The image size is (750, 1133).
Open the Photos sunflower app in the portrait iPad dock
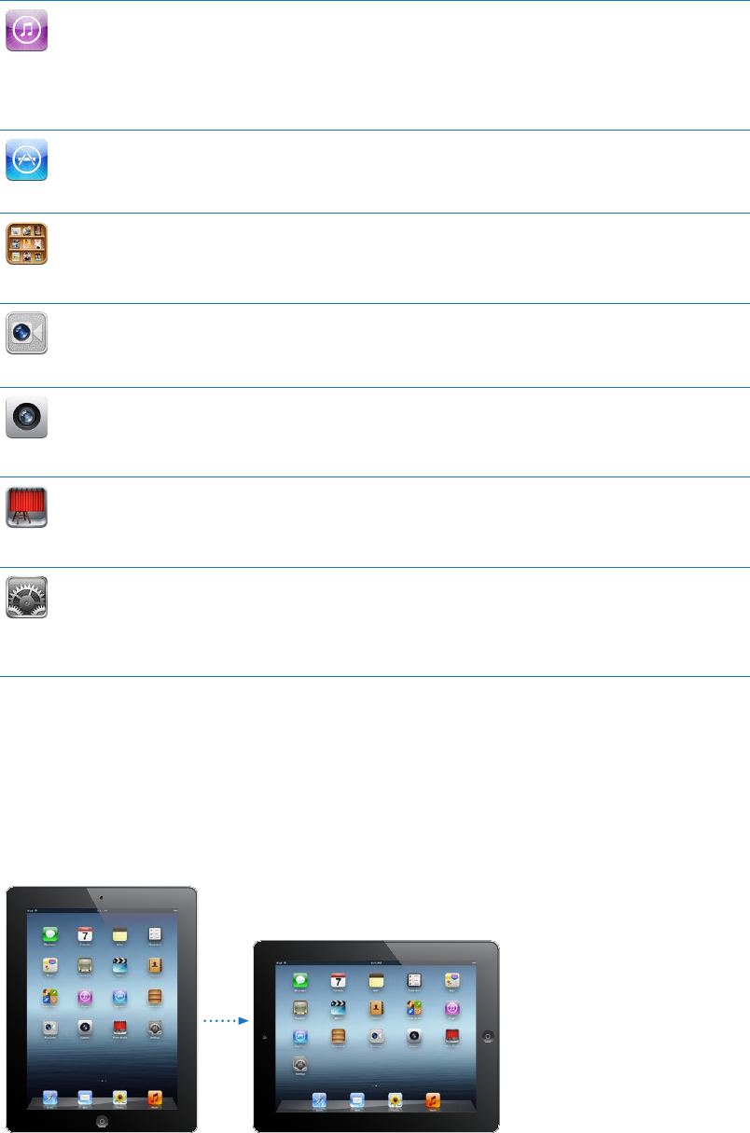[x=119, y=1098]
